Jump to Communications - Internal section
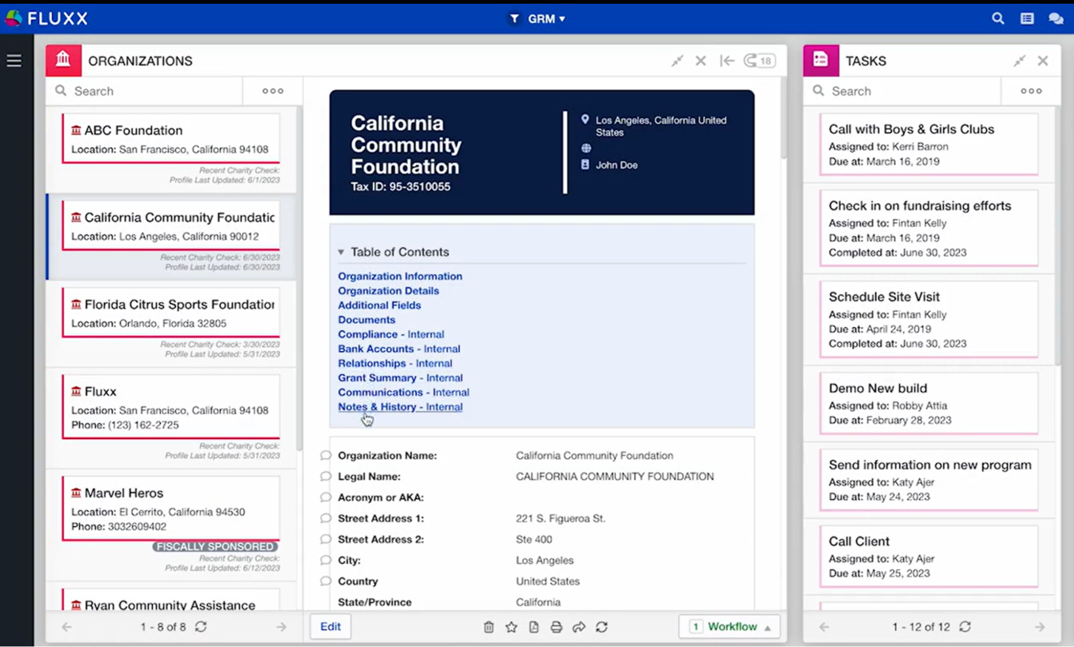This screenshot has height=647, width=1074. point(403,392)
